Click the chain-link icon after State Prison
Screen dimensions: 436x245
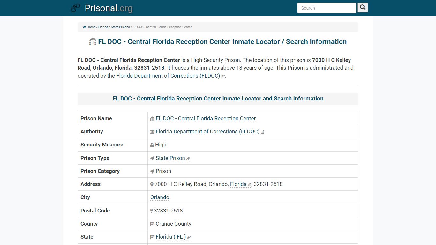(x=188, y=159)
